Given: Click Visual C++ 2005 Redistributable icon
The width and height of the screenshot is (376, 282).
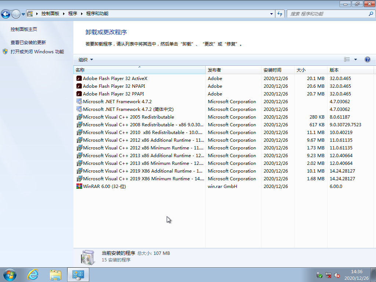Looking at the screenshot, I should click(79, 117).
